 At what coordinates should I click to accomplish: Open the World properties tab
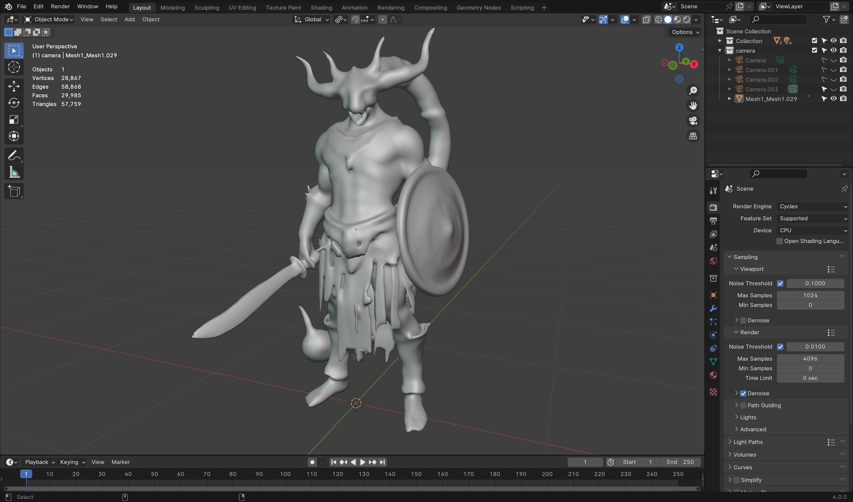[x=713, y=261]
